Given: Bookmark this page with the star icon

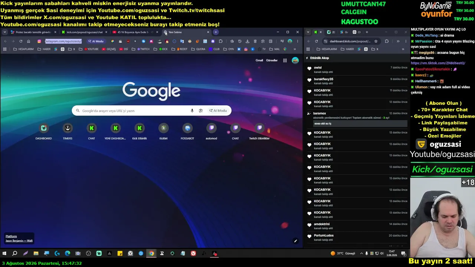Looking at the screenshot, I should [232, 41].
